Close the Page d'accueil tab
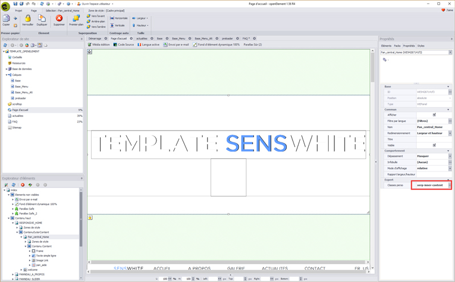Screen dimensions: 455x282 (131, 38)
